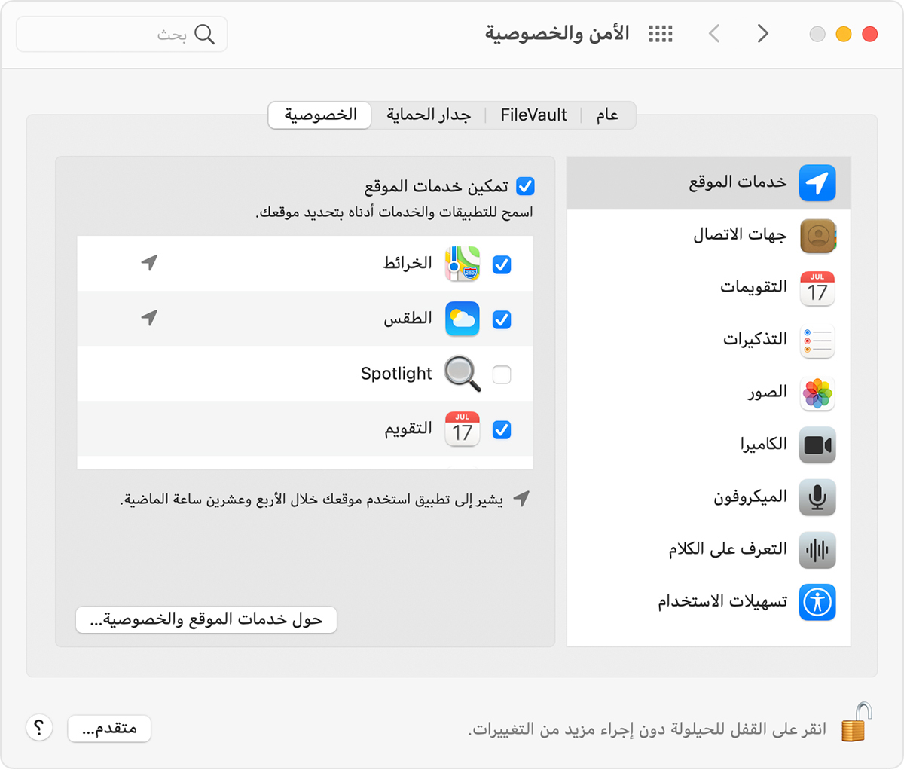Select the Photos flower icon
Viewport: 904px width, 770px height.
pyautogui.click(x=817, y=393)
